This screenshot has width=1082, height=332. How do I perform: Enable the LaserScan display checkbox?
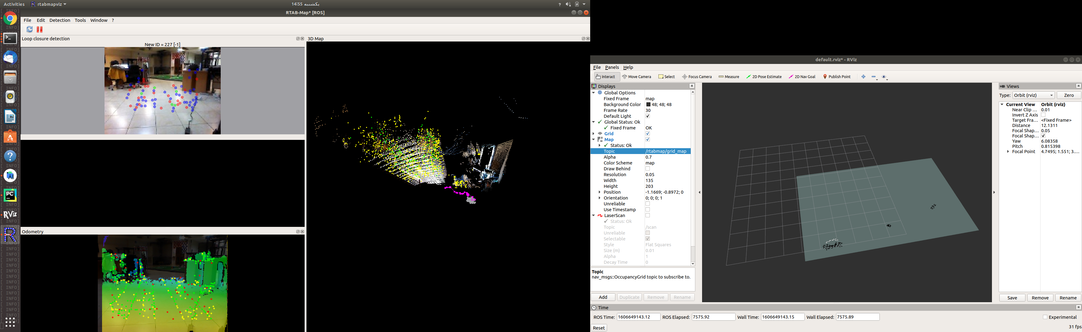648,215
